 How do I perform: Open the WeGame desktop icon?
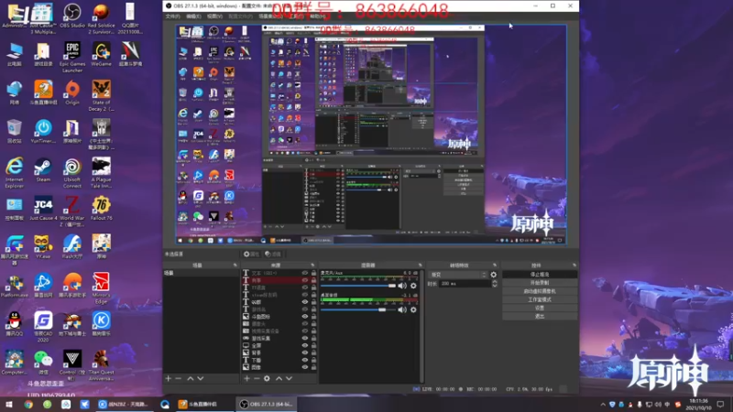point(101,54)
